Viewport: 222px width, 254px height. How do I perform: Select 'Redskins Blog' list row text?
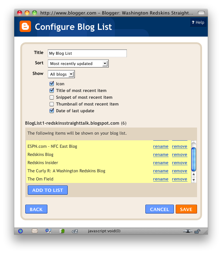[41, 155]
